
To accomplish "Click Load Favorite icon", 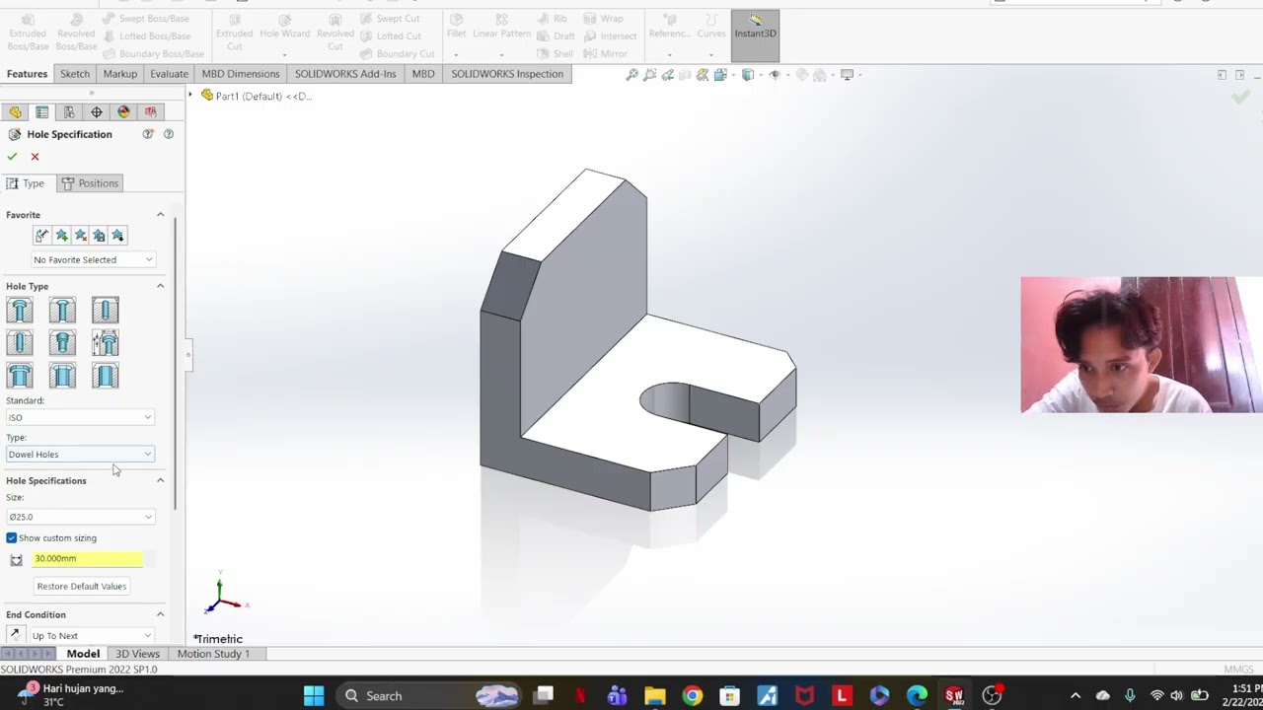I will [x=117, y=236].
